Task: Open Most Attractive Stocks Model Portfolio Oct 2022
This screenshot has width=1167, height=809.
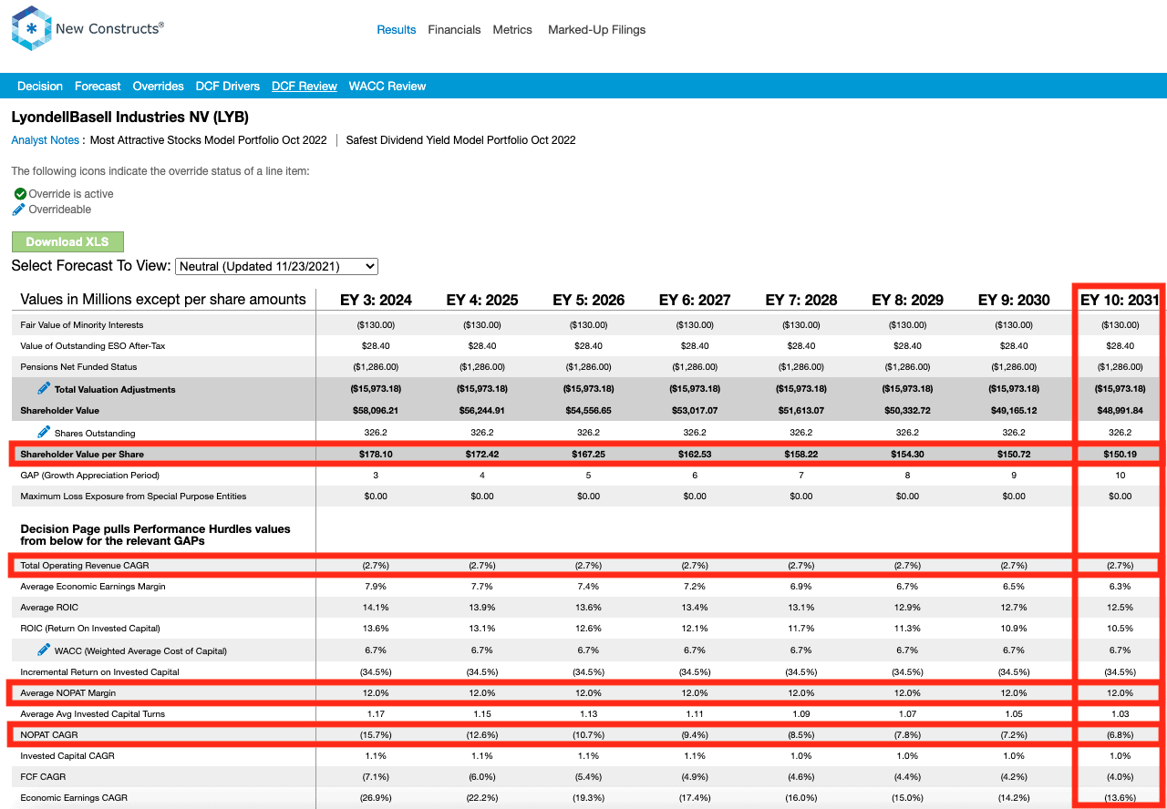Action: point(209,140)
